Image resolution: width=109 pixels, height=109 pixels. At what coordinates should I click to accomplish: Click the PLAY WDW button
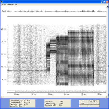point(93,101)
